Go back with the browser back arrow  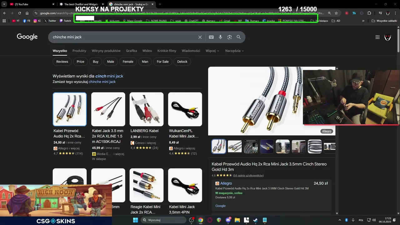pos(4,13)
